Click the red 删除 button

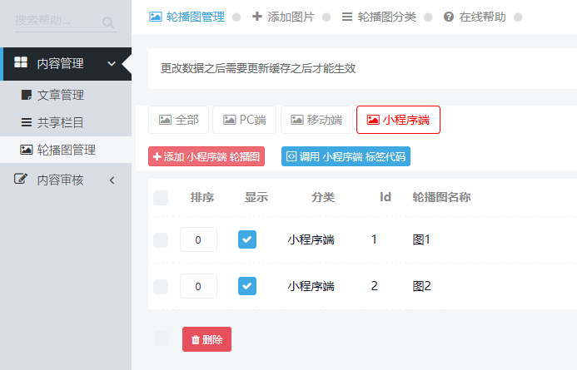pyautogui.click(x=206, y=339)
